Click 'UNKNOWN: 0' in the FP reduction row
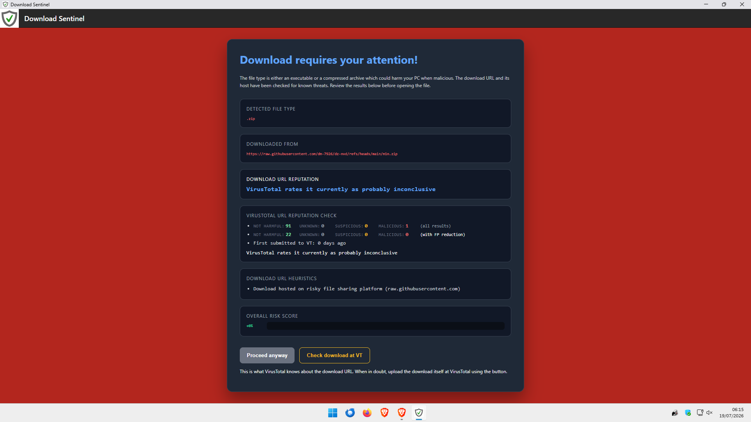Image resolution: width=751 pixels, height=422 pixels. coord(312,234)
